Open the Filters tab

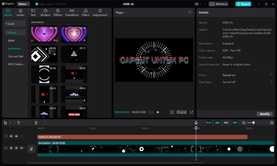[x=86, y=13]
